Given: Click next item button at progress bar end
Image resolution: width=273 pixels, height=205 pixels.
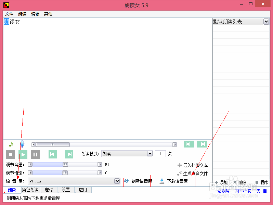Looking at the screenshot, I should point(202,144).
